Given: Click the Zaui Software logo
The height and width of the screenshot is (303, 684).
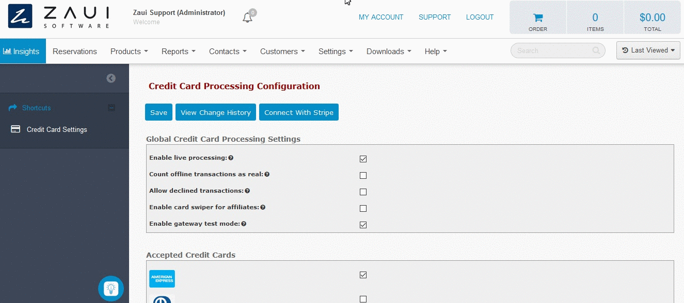Looking at the screenshot, I should pos(59,16).
